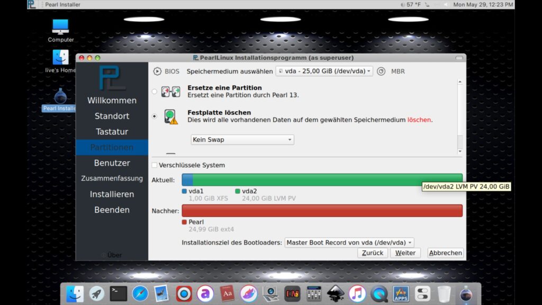
Task: Go to the Tastatur step
Action: pyautogui.click(x=112, y=131)
